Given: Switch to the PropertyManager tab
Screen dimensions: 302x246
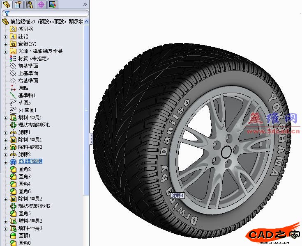Looking at the screenshot, I should [x=18, y=5].
